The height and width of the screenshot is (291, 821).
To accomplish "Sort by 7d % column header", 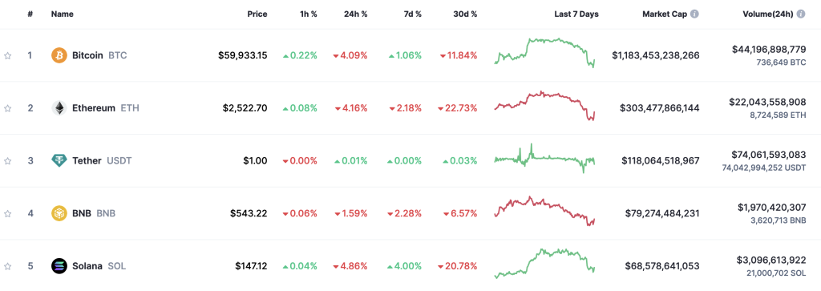I will (x=411, y=14).
